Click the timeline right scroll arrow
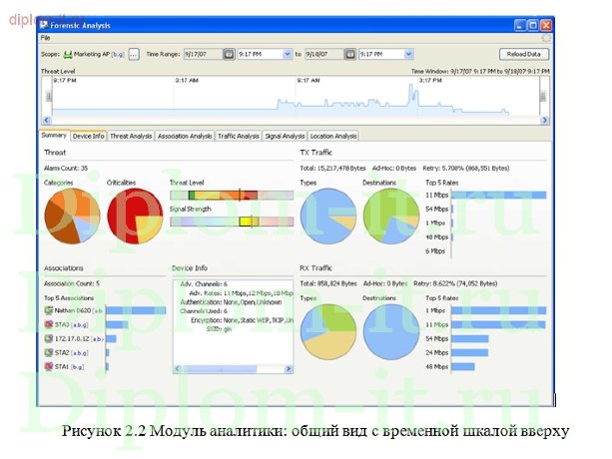Image resolution: width=612 pixels, height=459 pixels. tap(544, 120)
